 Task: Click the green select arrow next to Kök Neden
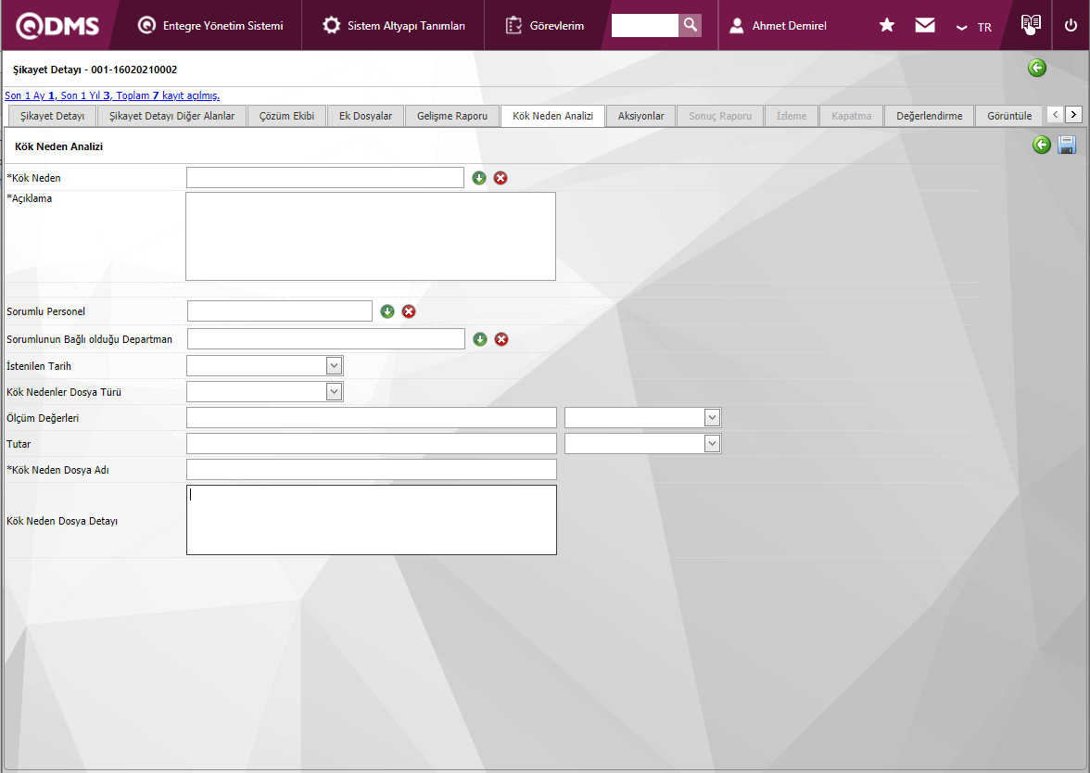(x=479, y=178)
